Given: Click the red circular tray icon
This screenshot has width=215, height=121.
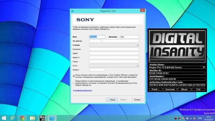Looking at the screenshot, I should click(x=175, y=118).
